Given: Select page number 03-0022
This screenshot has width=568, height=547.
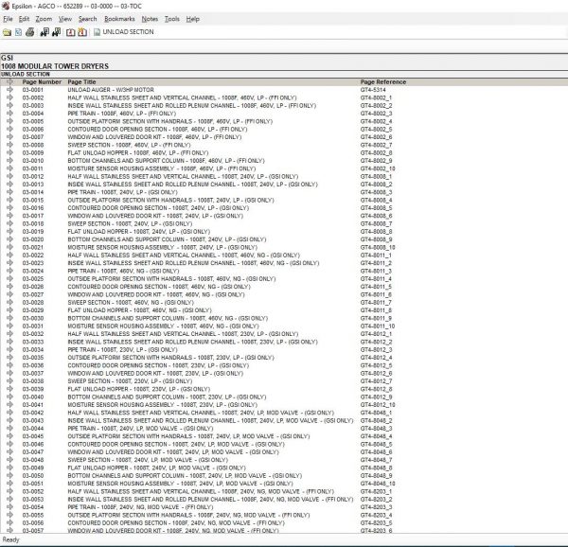Looking at the screenshot, I should coord(32,256).
